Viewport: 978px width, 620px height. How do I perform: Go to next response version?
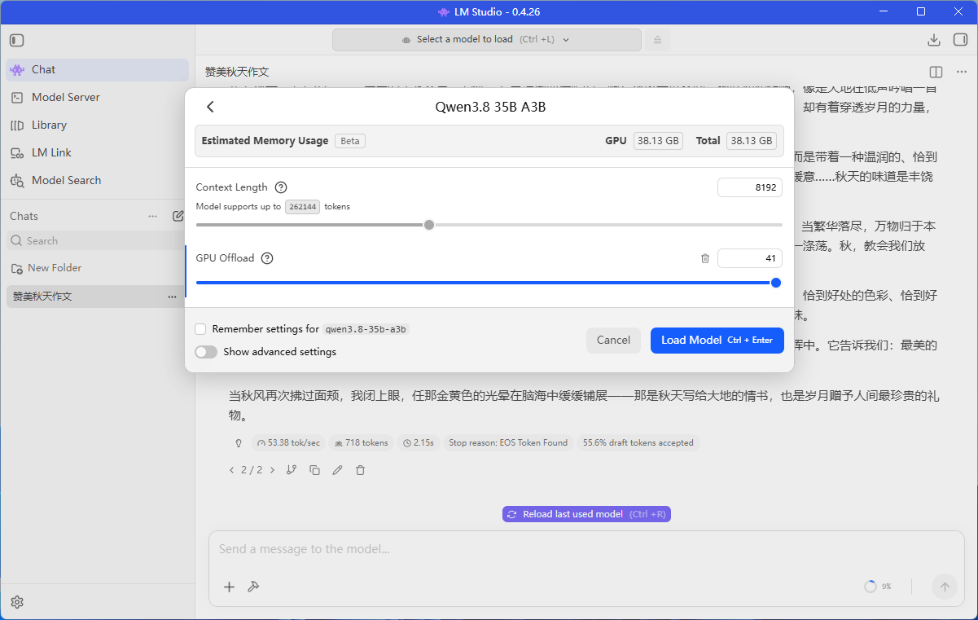tap(272, 470)
